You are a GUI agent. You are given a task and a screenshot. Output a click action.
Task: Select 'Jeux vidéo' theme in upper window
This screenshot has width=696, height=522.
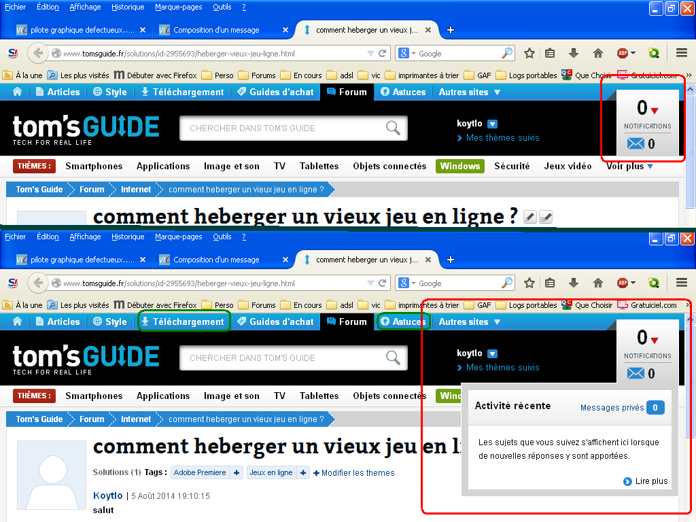568,166
